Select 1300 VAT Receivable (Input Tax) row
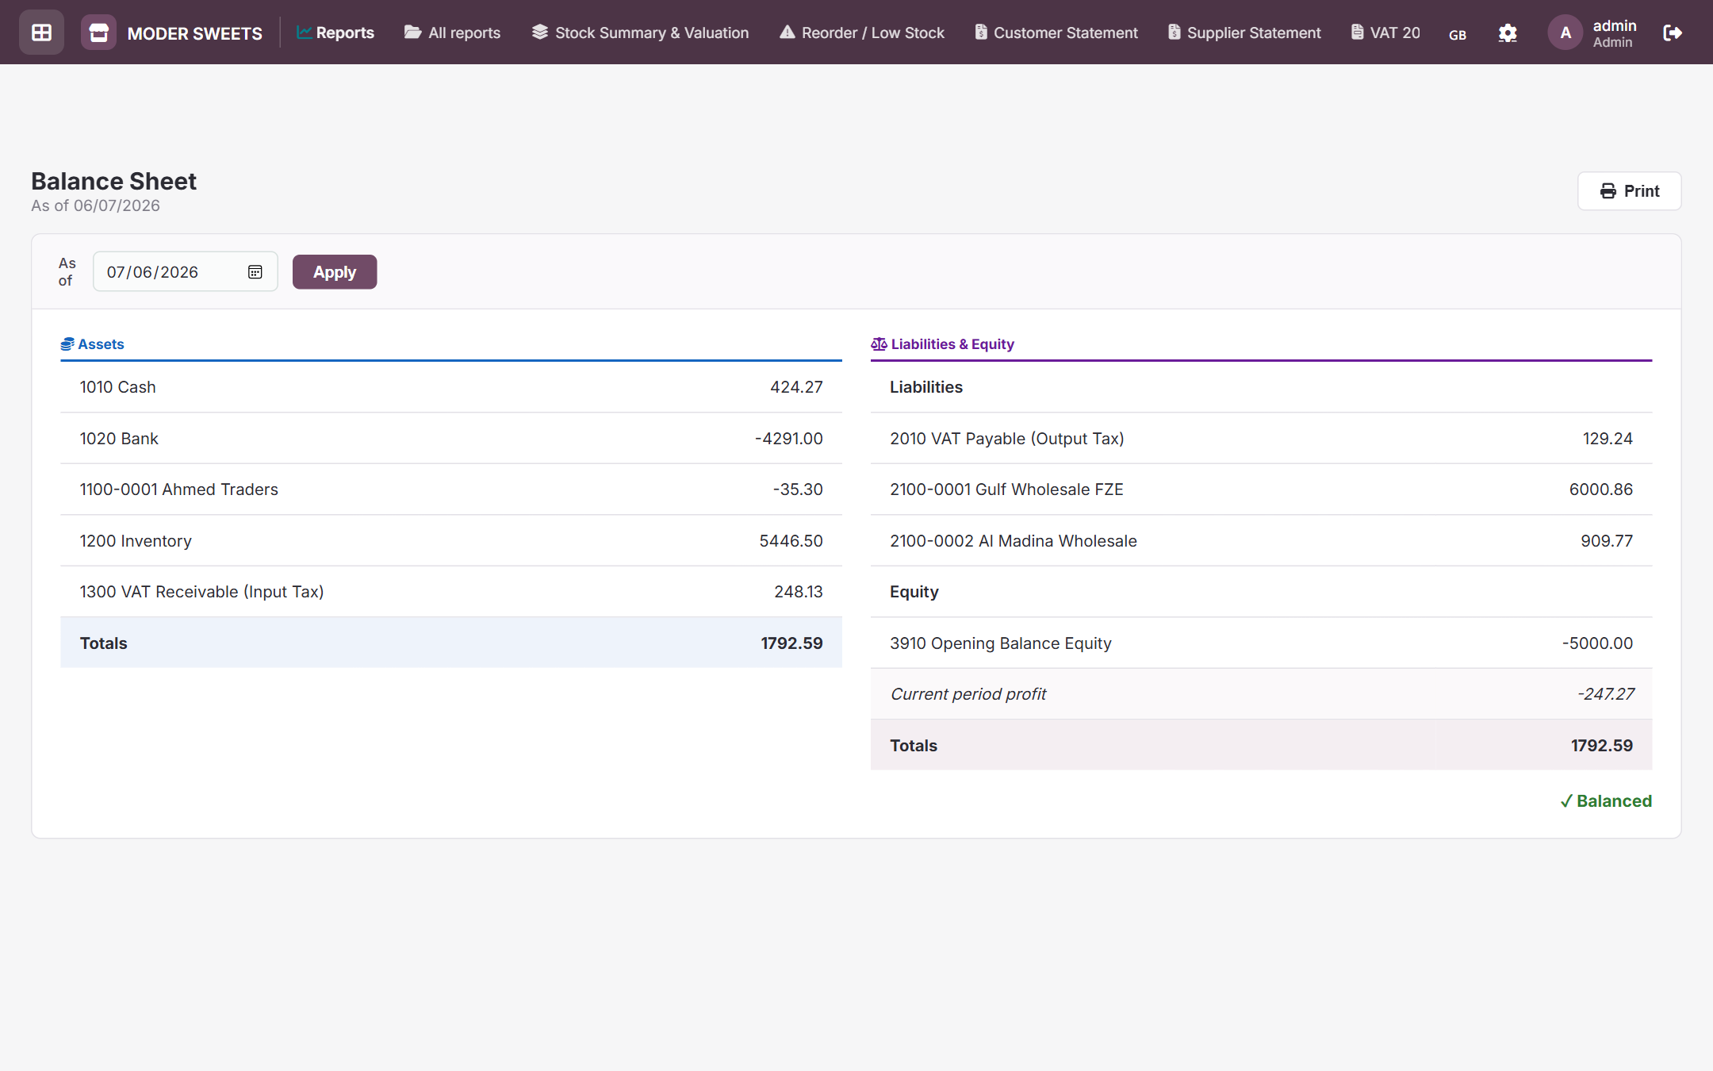 click(x=451, y=592)
